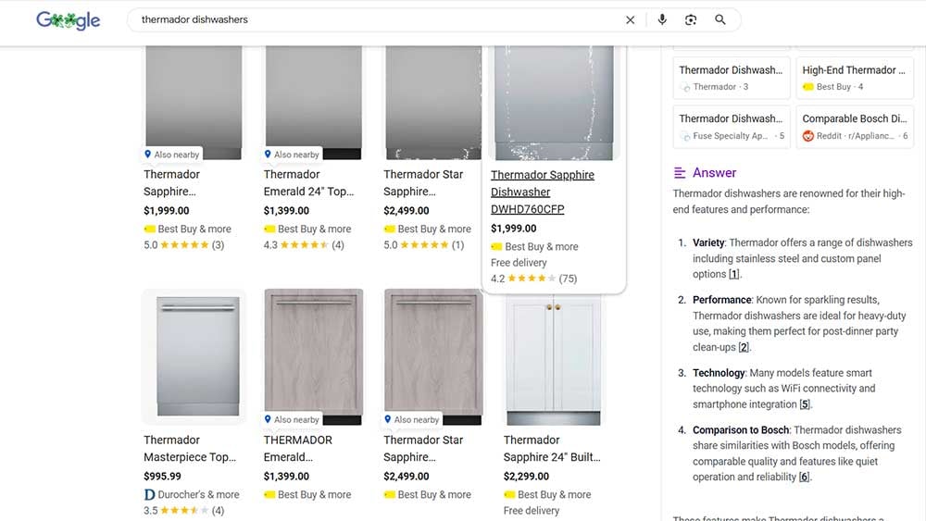This screenshot has height=521, width=926.
Task: Open THERMADOR Emerald product title in second row
Action: point(297,449)
